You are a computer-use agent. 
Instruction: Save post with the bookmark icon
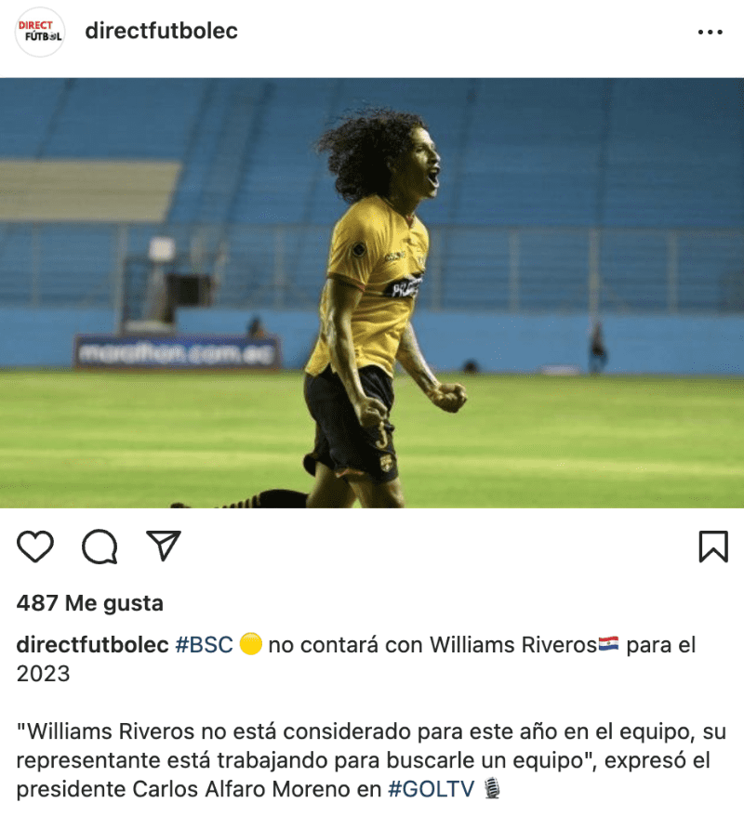[713, 546]
